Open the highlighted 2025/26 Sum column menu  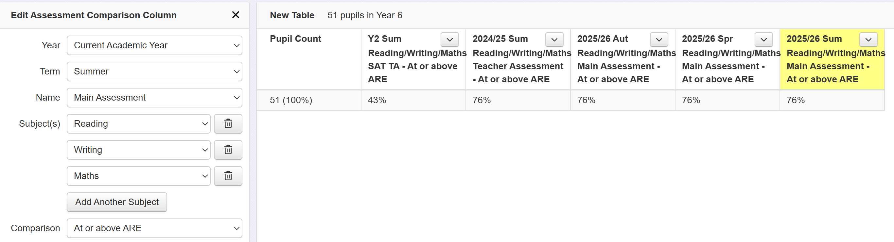pyautogui.click(x=868, y=40)
